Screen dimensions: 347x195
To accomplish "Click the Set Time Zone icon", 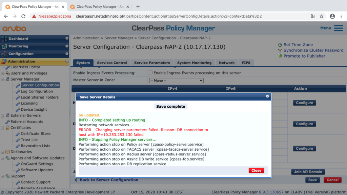I will 280,45.
